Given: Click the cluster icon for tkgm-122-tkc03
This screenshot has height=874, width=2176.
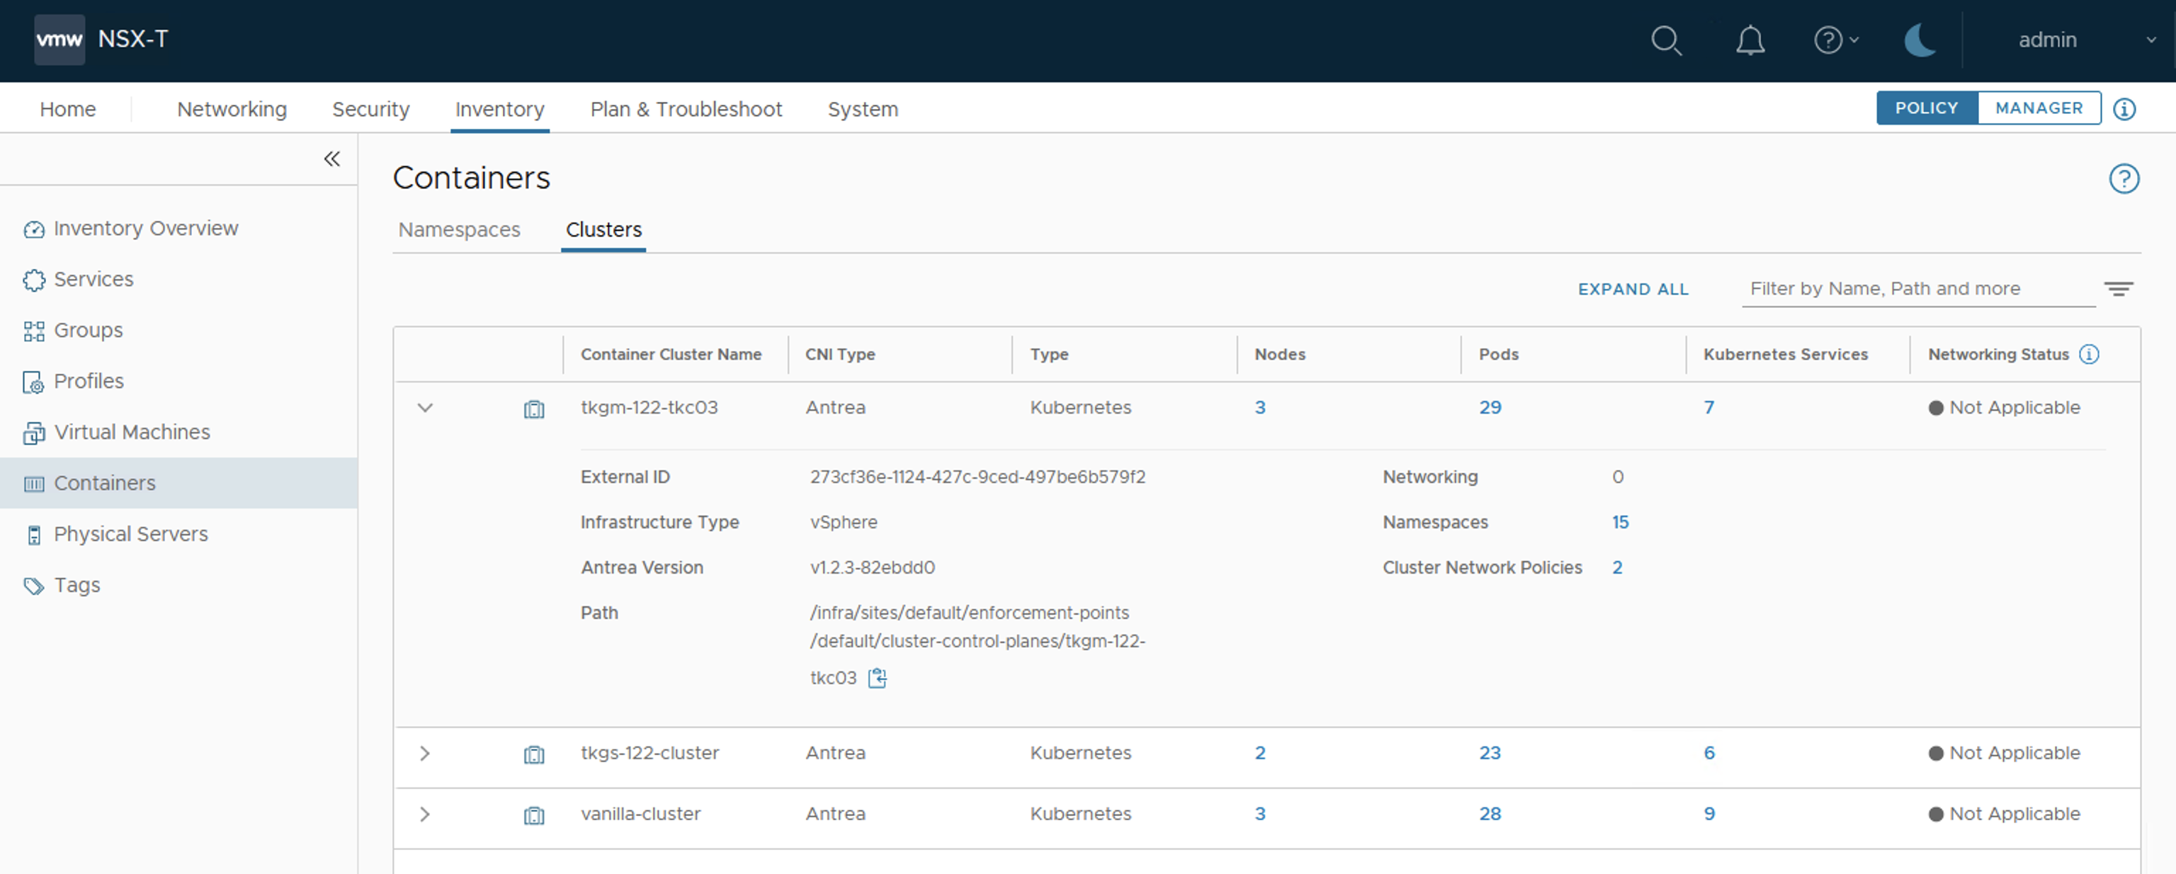Looking at the screenshot, I should [534, 409].
